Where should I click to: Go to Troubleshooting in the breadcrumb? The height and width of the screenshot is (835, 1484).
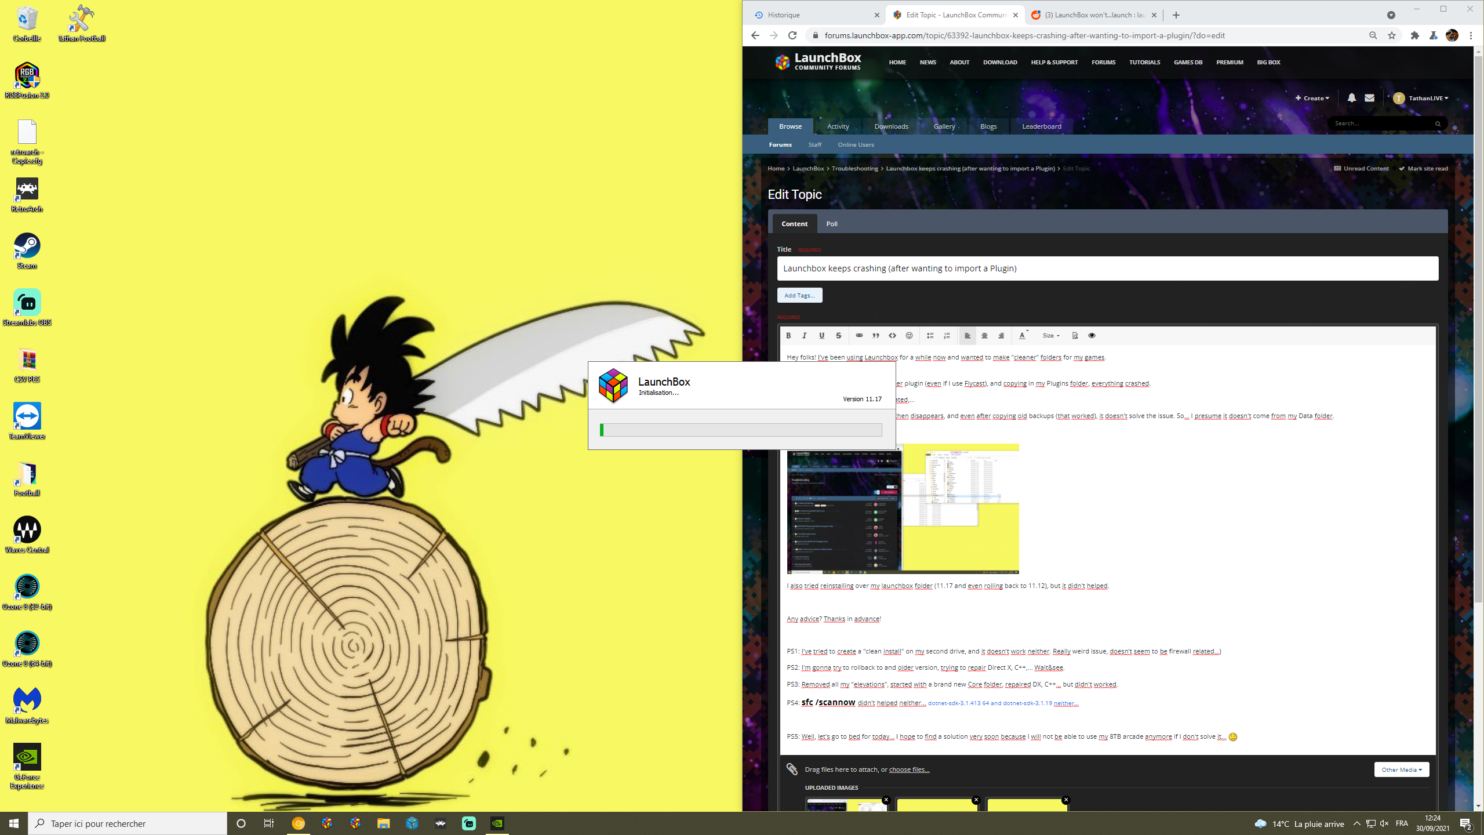854,169
